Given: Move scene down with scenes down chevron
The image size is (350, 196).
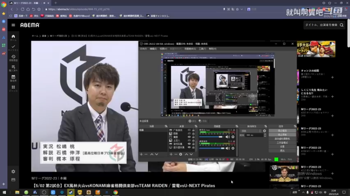Looking at the screenshot, I should [x=157, y=154].
